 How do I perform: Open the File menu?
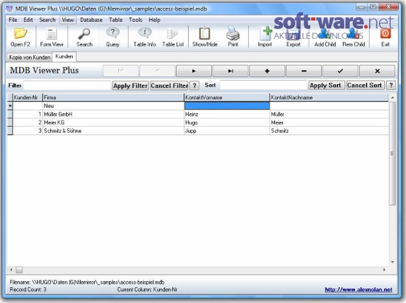(x=13, y=20)
